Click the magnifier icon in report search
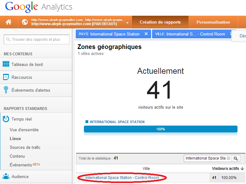Viewport: 246px width, 184px height. pyautogui.click(x=8, y=39)
